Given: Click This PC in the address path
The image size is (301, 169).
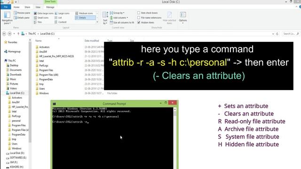Looking at the screenshot, I should coord(32,34).
